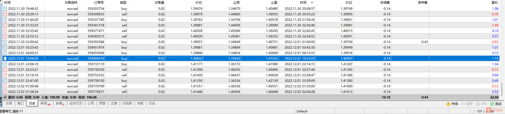The width and height of the screenshot is (505, 114).
Task: Click close price 1.41413 in last row
Action: (346, 92)
